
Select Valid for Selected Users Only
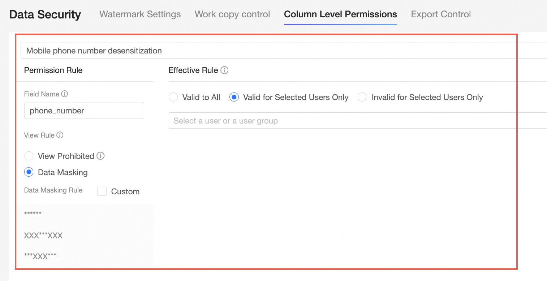click(x=234, y=97)
